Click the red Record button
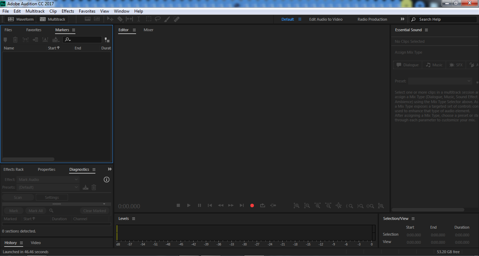 252,206
